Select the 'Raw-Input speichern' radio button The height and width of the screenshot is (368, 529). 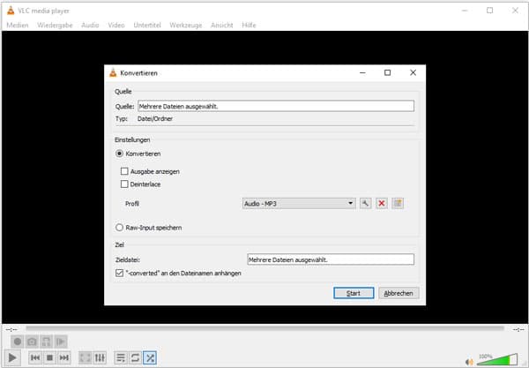[120, 228]
